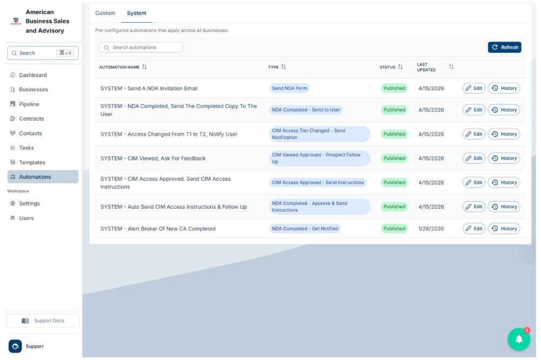This screenshot has height=360, width=541.
Task: Sort by Type column arrows
Action: (283, 67)
